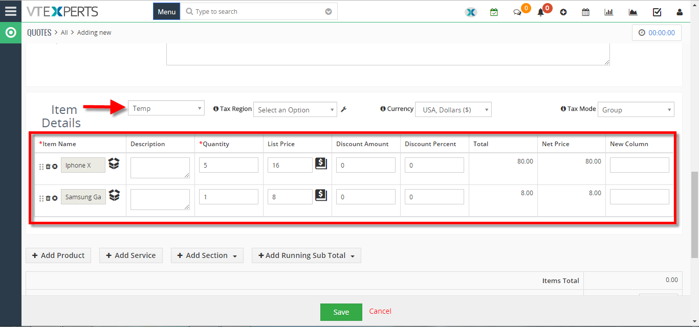The width and height of the screenshot is (699, 327).
Task: Click the Add Service button
Action: coord(131,255)
